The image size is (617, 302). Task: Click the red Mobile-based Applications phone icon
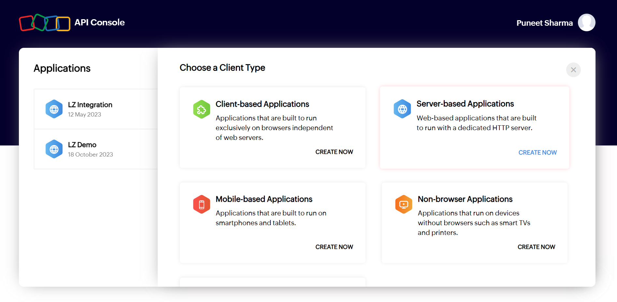click(x=201, y=204)
